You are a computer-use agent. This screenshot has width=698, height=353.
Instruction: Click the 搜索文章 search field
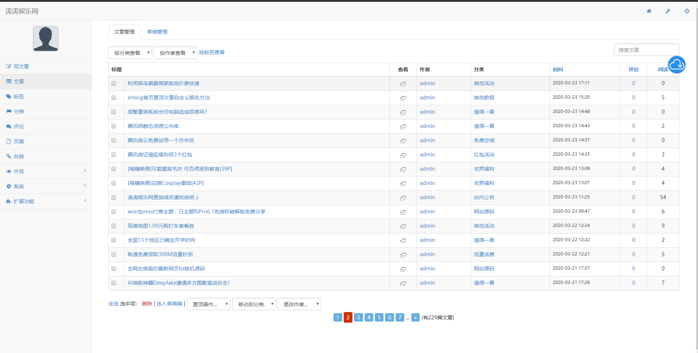pyautogui.click(x=646, y=50)
